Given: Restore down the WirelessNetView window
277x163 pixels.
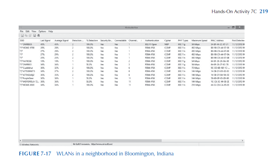Looking at the screenshot, I should tap(233, 27).
